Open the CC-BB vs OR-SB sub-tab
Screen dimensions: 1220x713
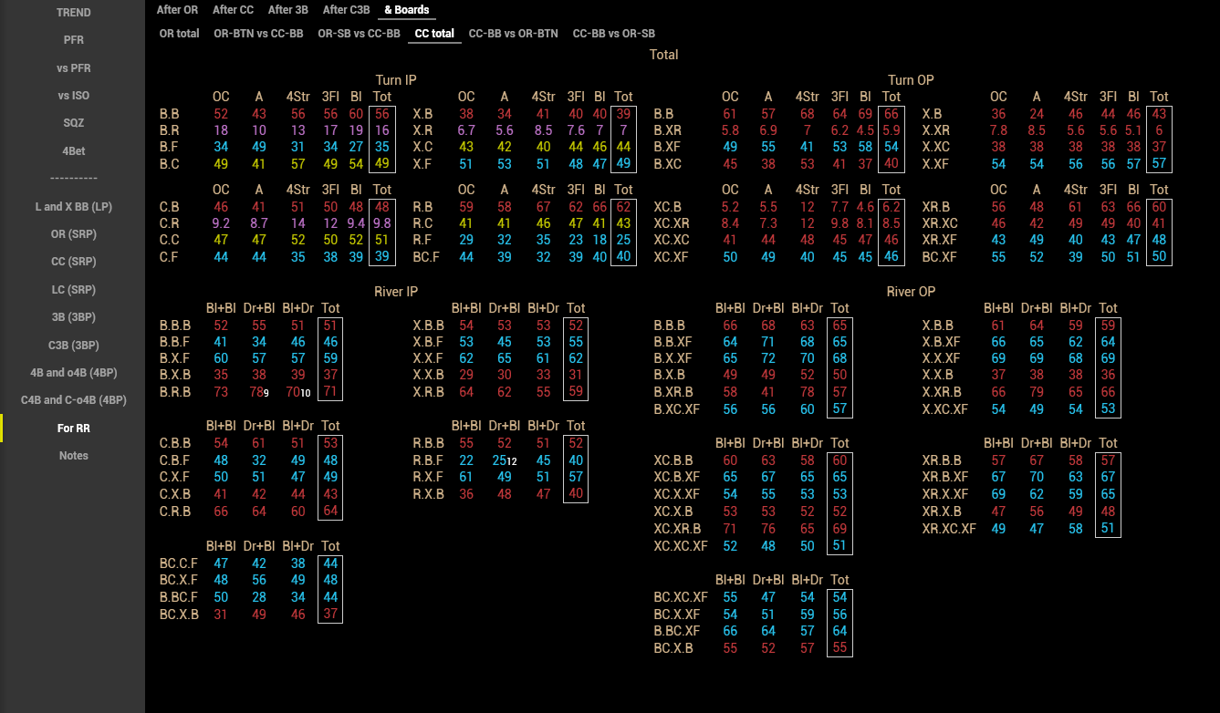click(613, 34)
